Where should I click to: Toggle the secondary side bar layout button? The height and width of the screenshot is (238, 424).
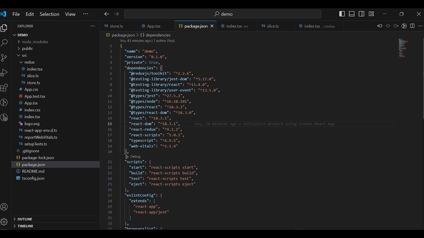pyautogui.click(x=361, y=14)
